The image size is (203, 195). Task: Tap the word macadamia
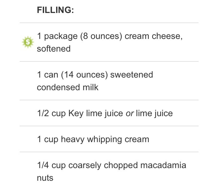pos(163,165)
